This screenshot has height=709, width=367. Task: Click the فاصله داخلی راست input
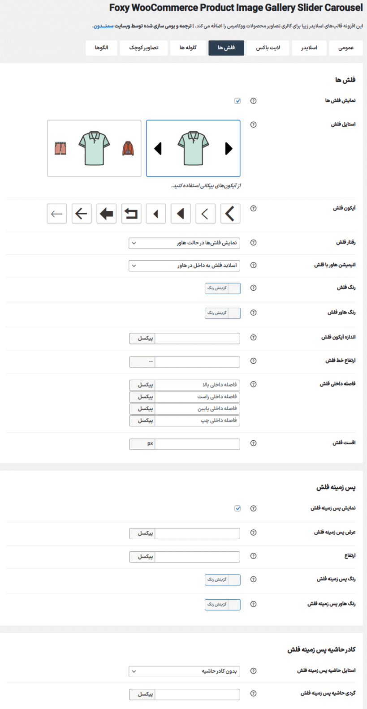pyautogui.click(x=197, y=397)
